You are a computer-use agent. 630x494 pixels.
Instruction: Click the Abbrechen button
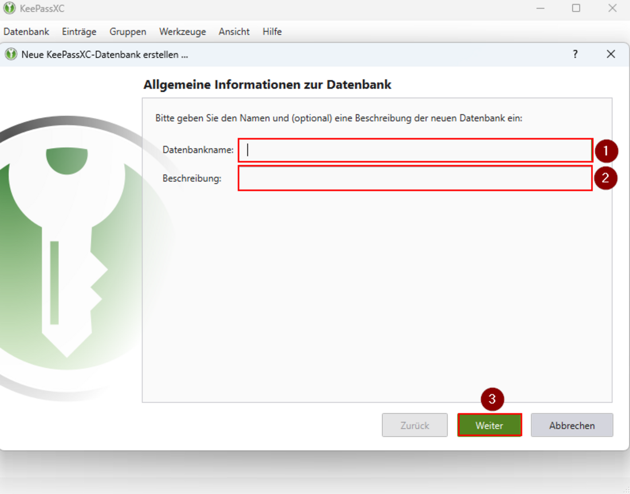572,425
